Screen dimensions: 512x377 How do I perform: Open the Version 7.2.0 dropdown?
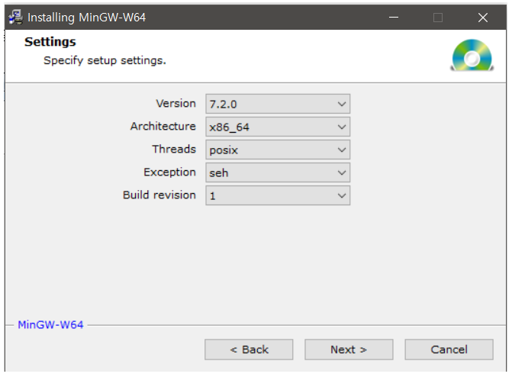click(278, 104)
